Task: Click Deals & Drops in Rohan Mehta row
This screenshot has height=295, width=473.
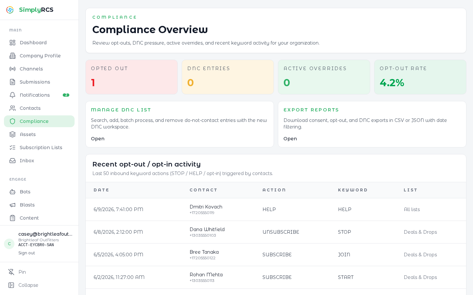Action: (x=420, y=277)
